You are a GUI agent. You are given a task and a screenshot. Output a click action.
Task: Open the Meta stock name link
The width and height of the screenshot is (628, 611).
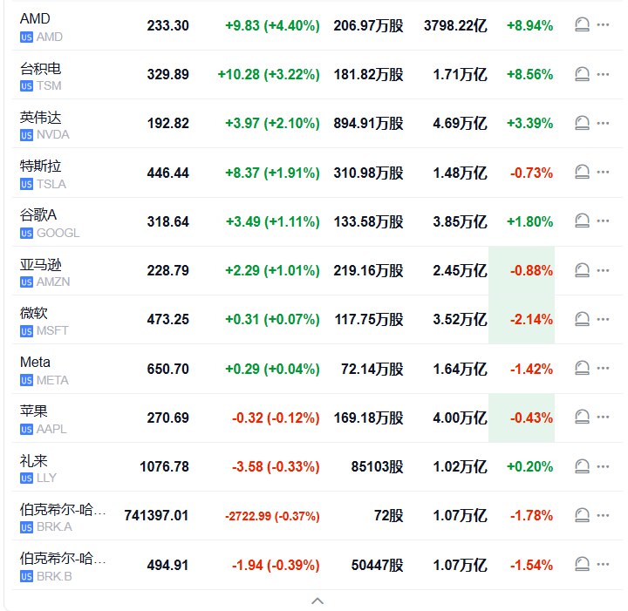point(35,362)
